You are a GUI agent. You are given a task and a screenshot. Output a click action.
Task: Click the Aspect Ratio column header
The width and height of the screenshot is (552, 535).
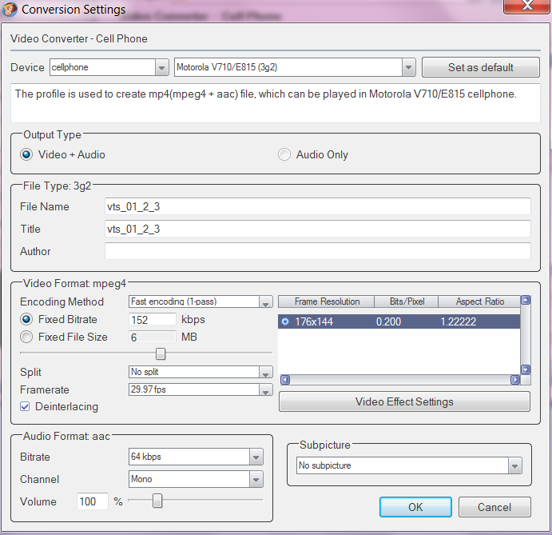(479, 301)
